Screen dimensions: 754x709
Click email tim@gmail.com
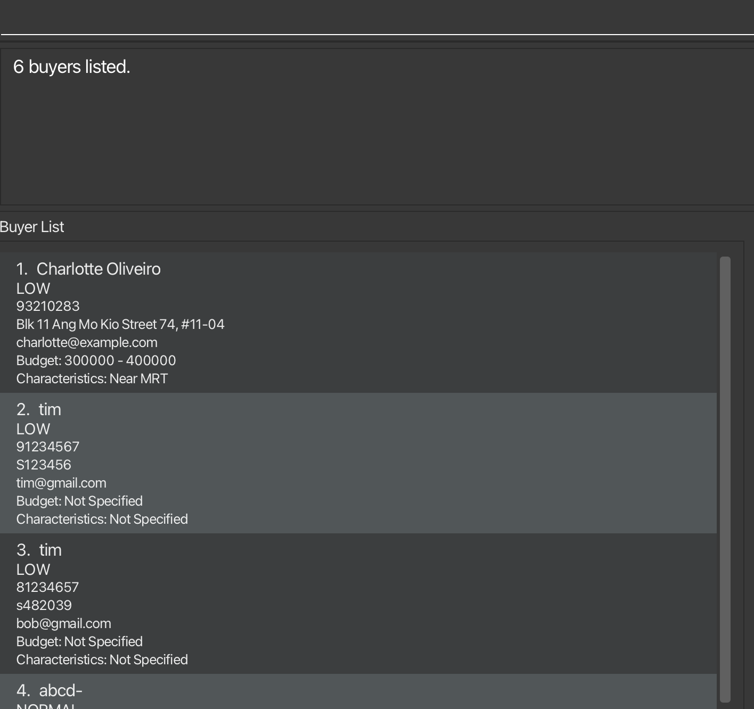coord(61,483)
